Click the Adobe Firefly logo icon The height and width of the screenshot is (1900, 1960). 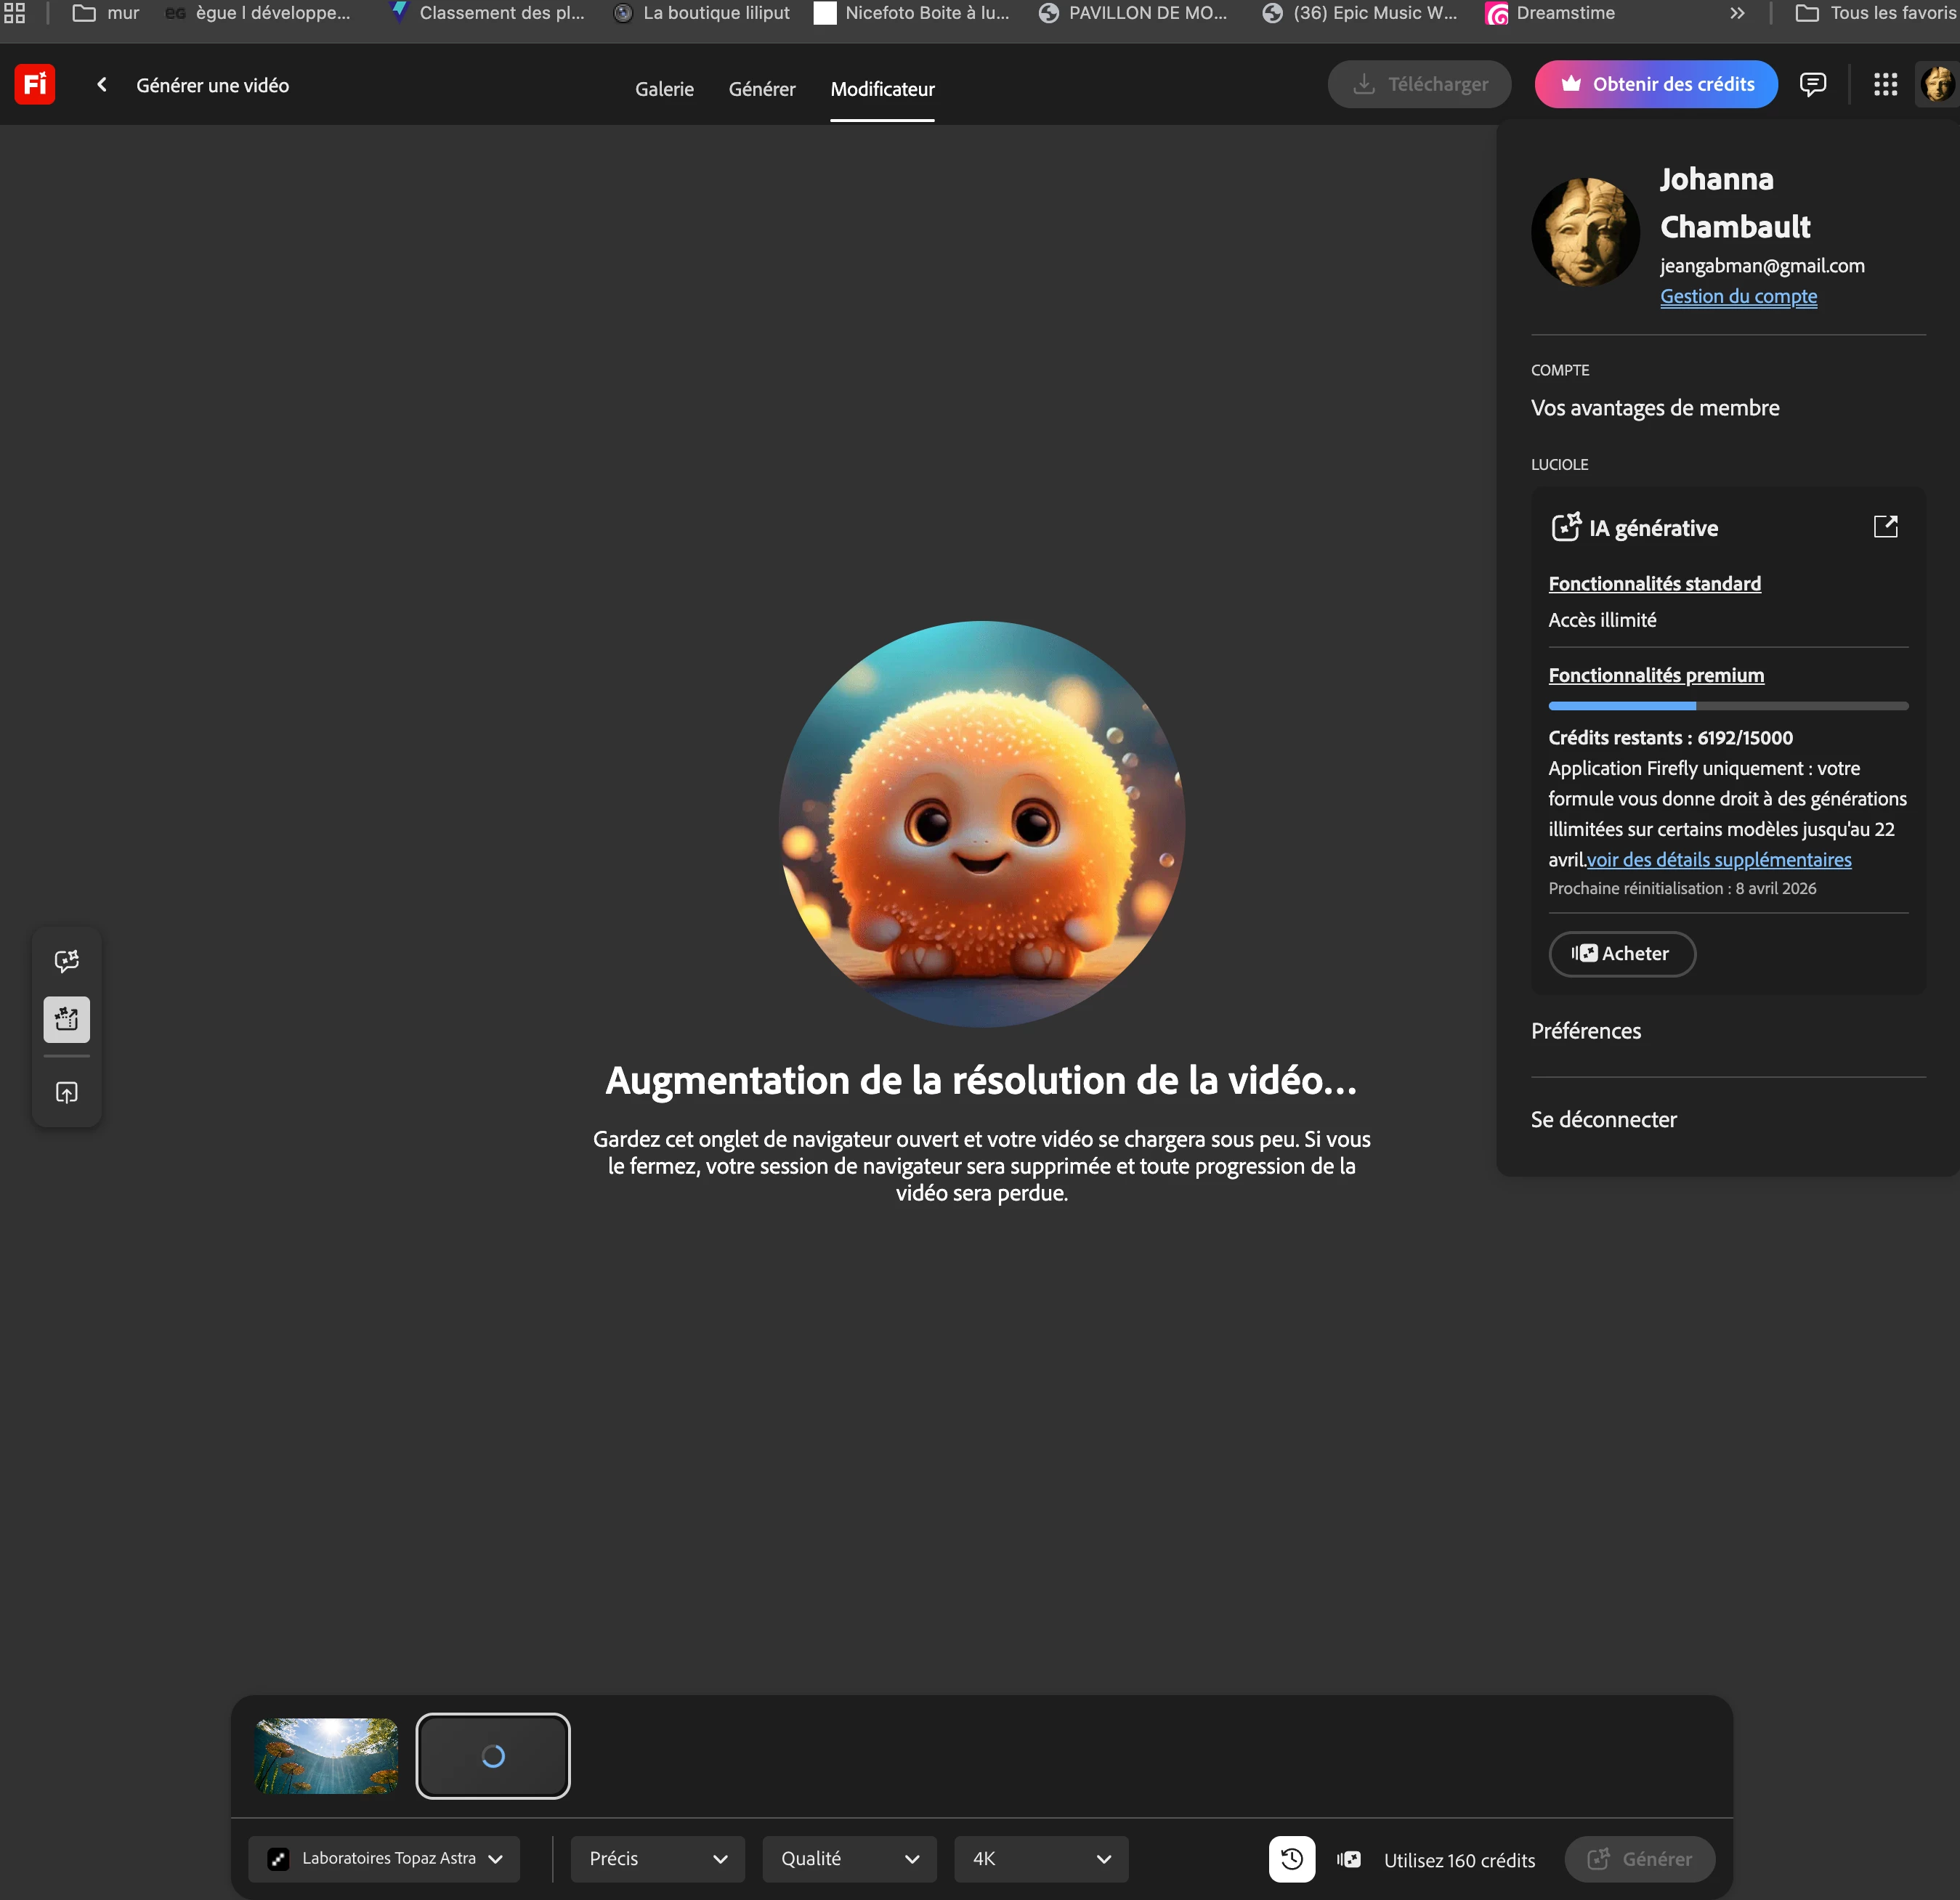pos(35,84)
